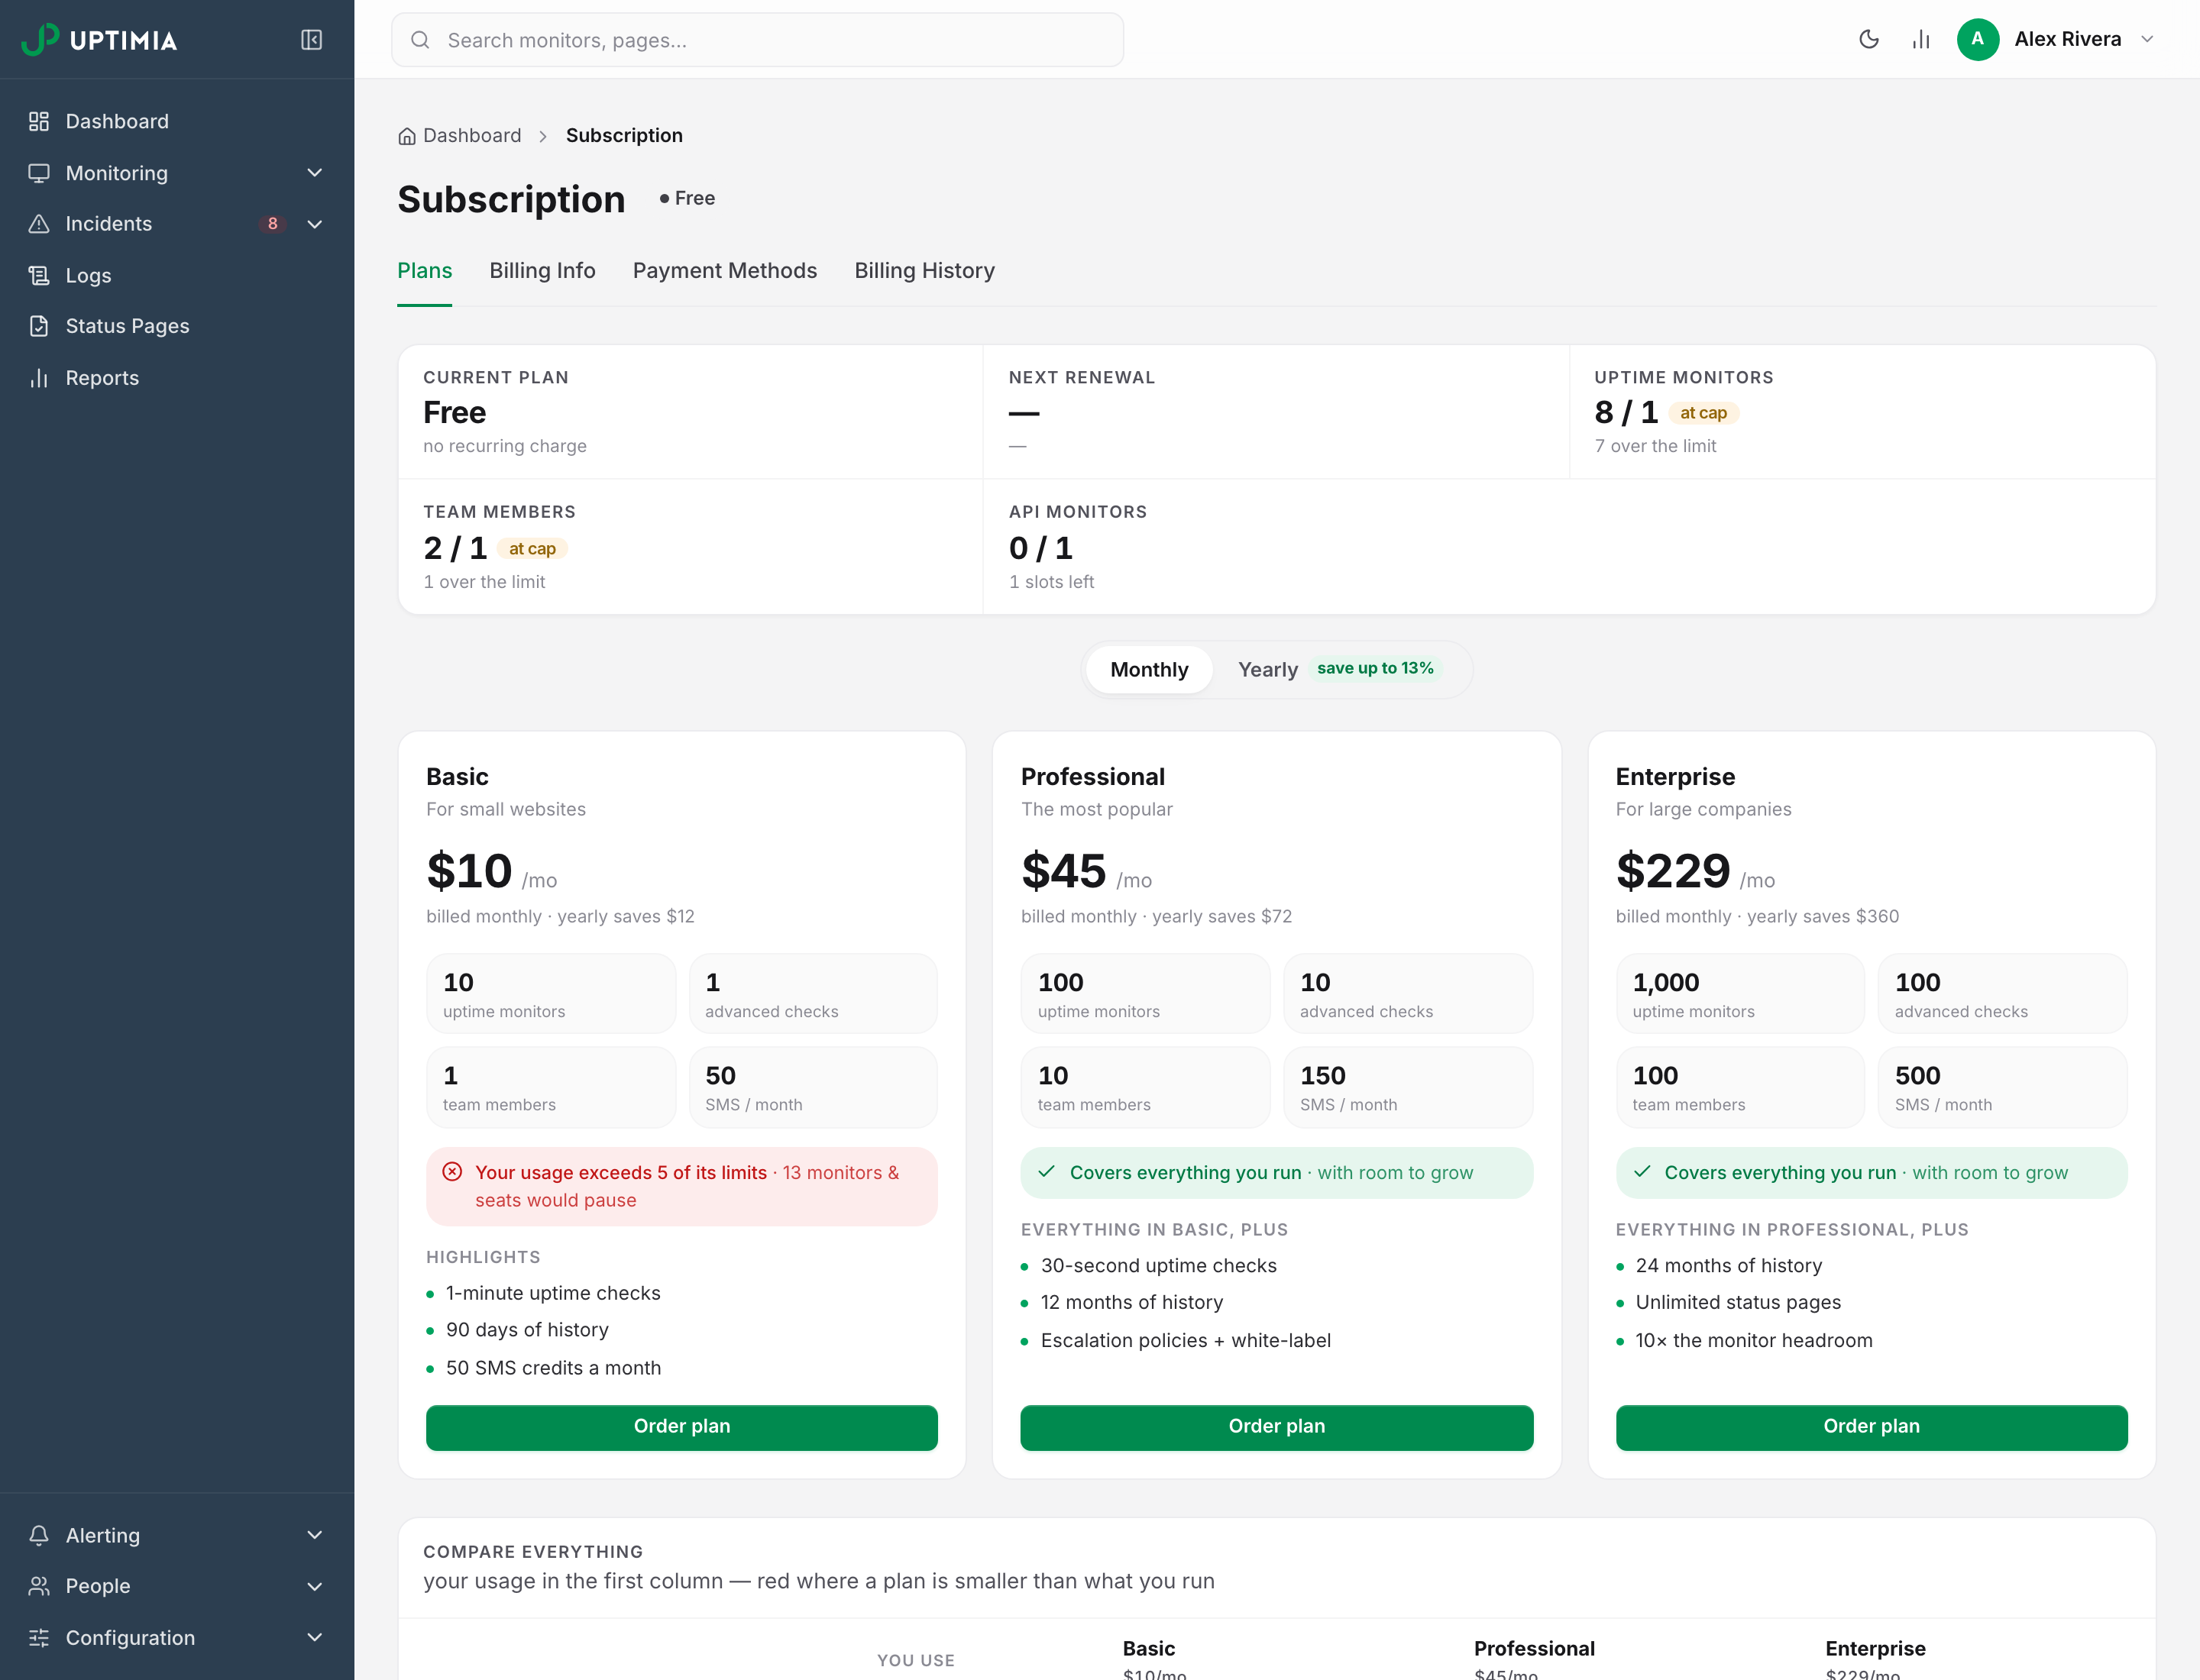
Task: Order the Professional plan
Action: 1276,1427
